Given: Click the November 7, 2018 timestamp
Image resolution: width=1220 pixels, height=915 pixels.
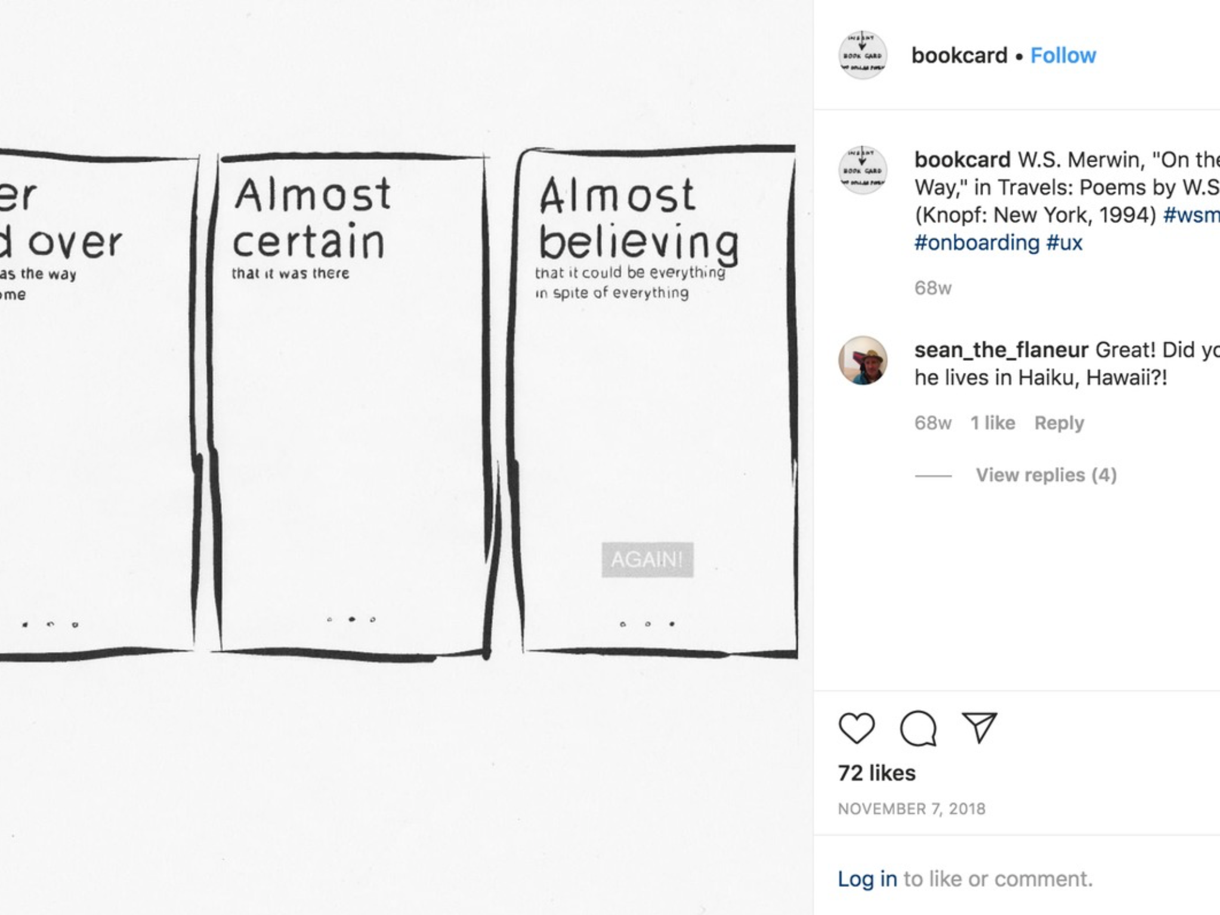Looking at the screenshot, I should click(x=911, y=809).
